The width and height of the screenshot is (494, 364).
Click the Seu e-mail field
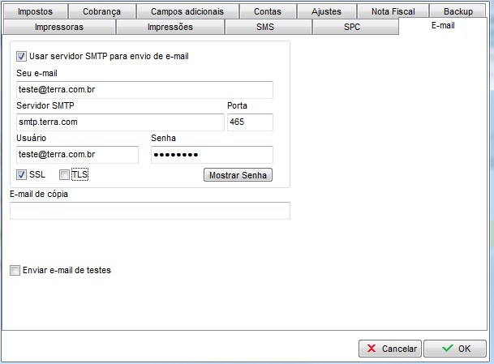(x=144, y=90)
